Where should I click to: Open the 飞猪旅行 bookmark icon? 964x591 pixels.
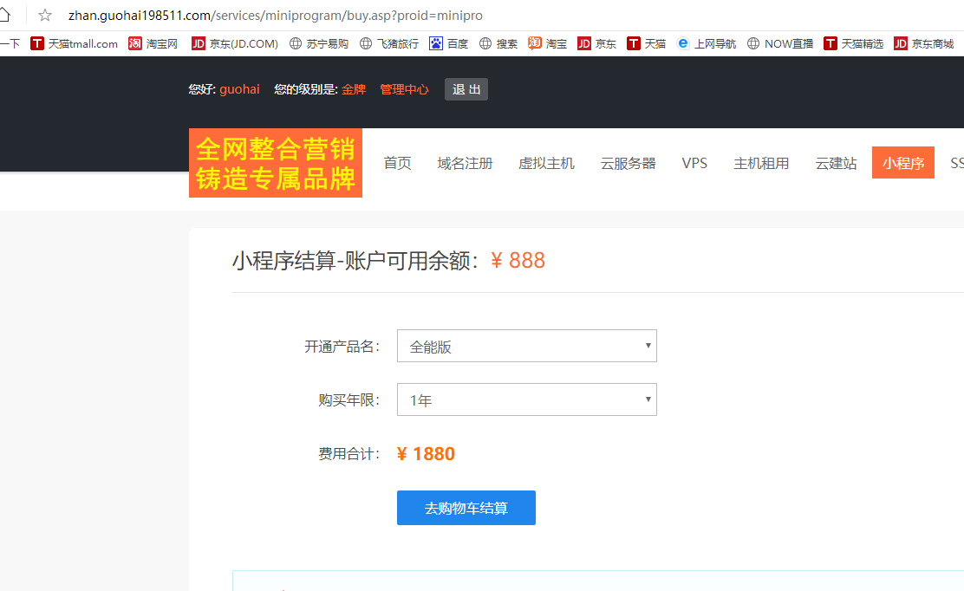coord(365,42)
